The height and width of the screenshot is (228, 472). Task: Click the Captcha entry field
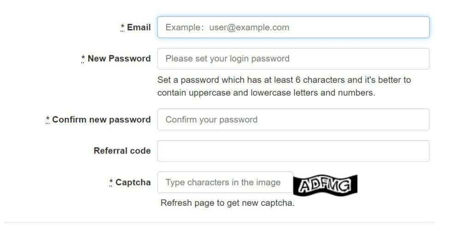(x=225, y=182)
